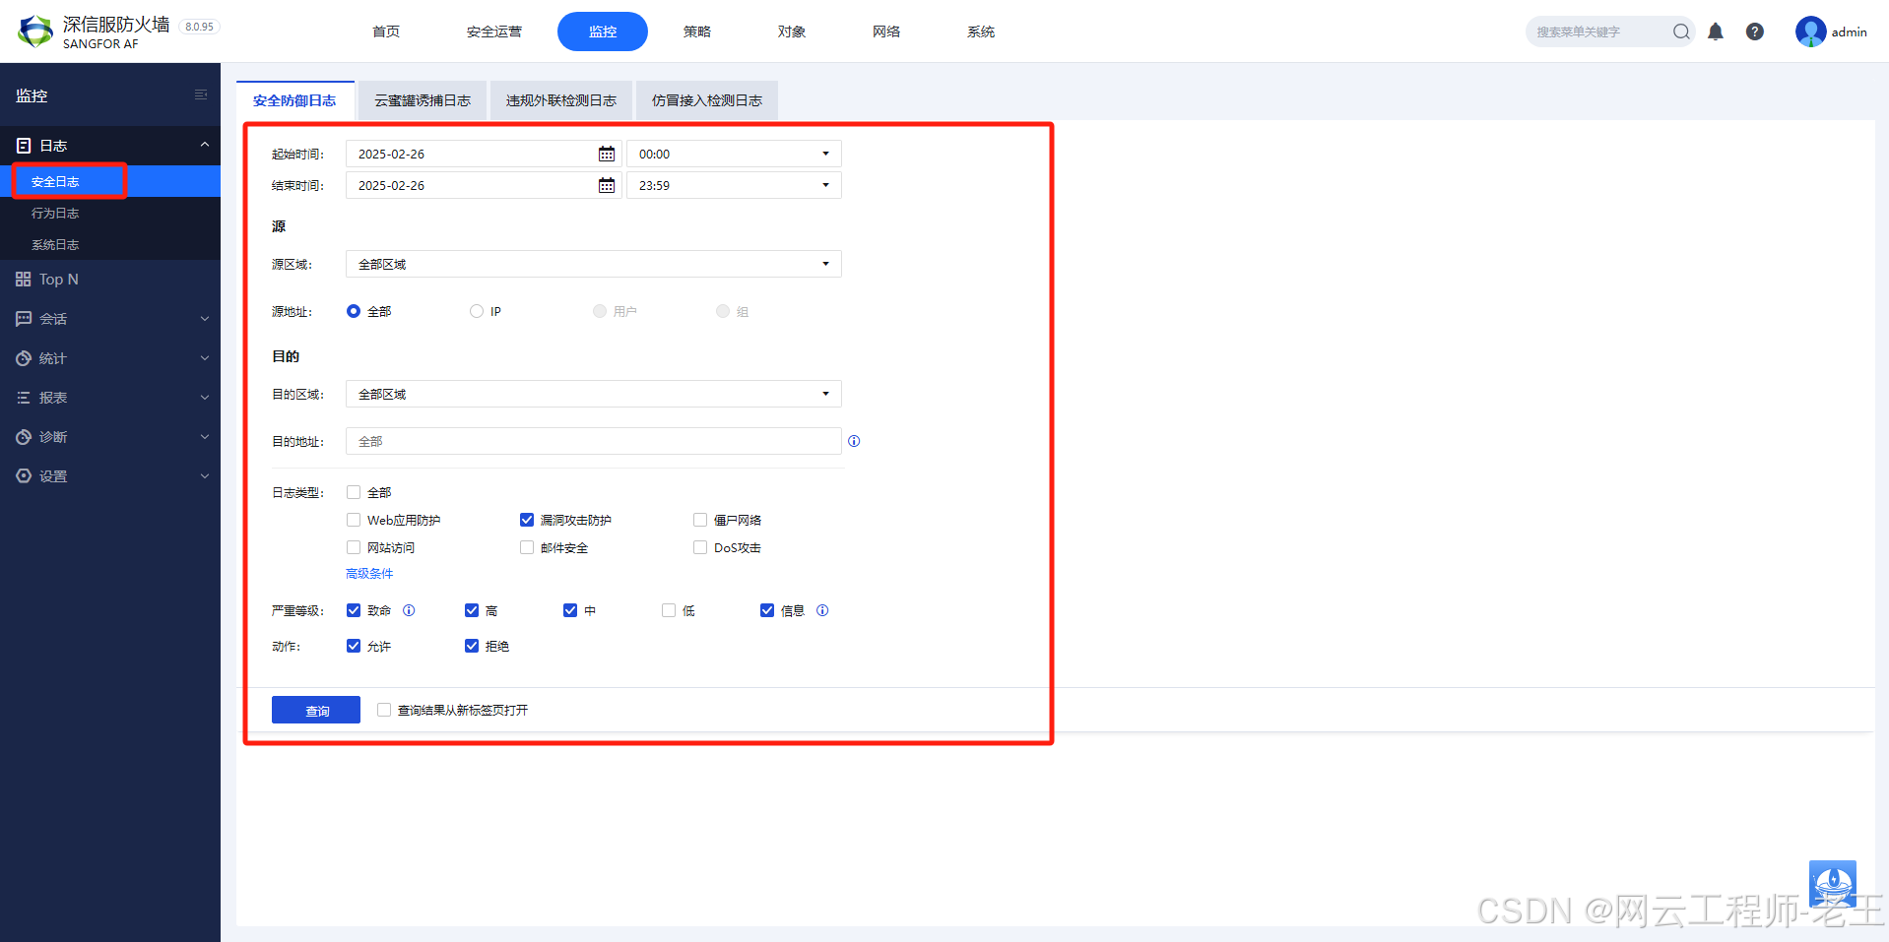The image size is (1889, 942).
Task: Click the info icon next to 目的地址
Action: [x=854, y=441]
